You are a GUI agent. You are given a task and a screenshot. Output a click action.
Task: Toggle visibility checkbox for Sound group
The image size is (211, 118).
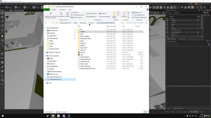click(167, 23)
